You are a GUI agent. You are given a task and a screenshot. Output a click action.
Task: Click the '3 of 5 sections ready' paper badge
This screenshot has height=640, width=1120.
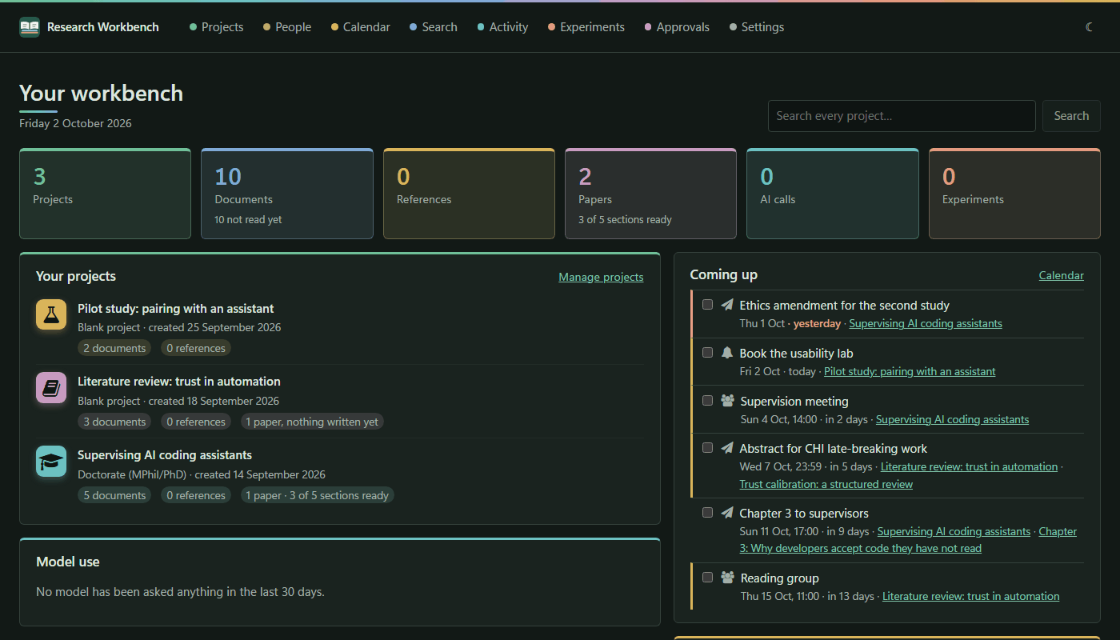click(318, 495)
